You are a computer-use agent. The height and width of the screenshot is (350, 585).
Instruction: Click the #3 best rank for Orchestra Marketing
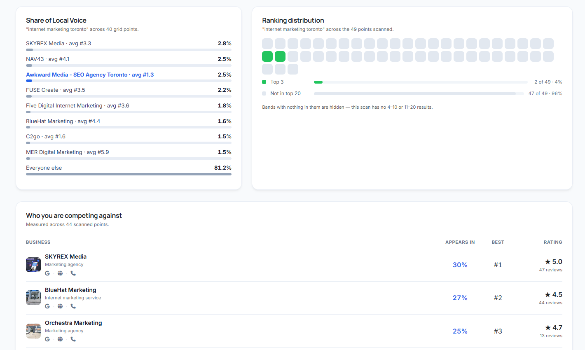pos(498,331)
